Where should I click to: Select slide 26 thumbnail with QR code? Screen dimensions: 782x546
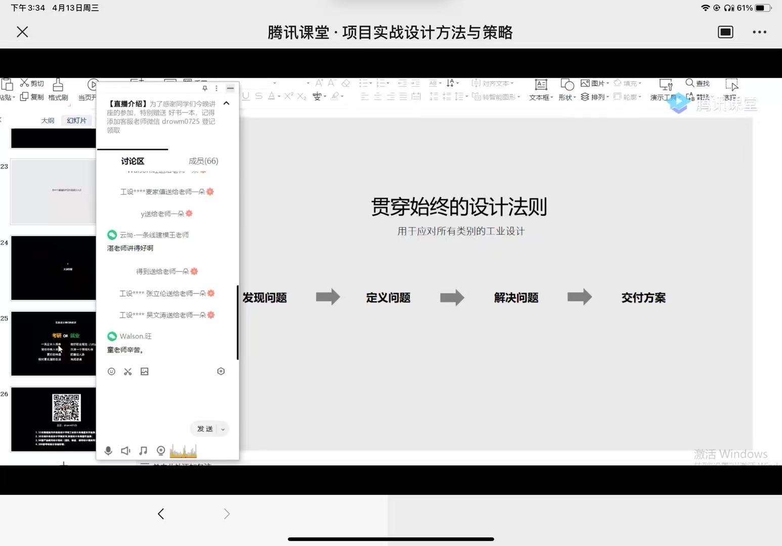tap(54, 419)
